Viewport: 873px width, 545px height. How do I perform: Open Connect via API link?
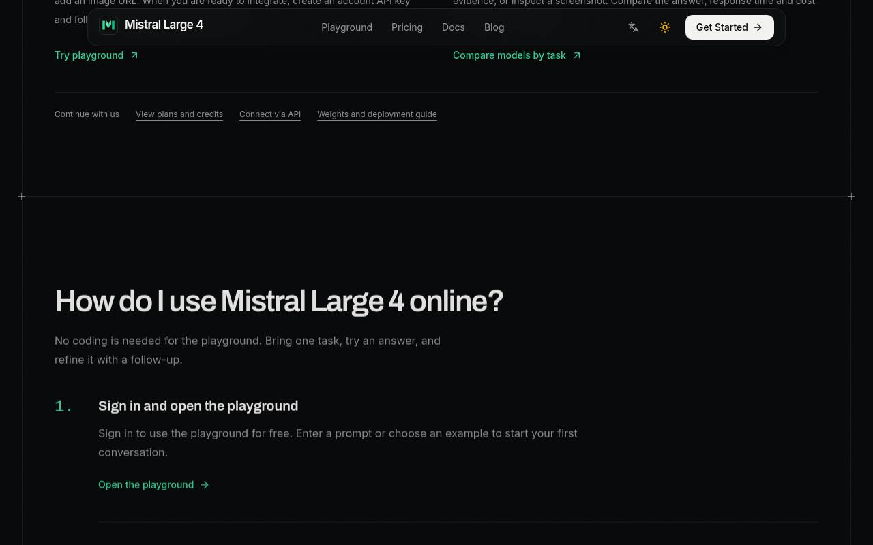(x=270, y=114)
